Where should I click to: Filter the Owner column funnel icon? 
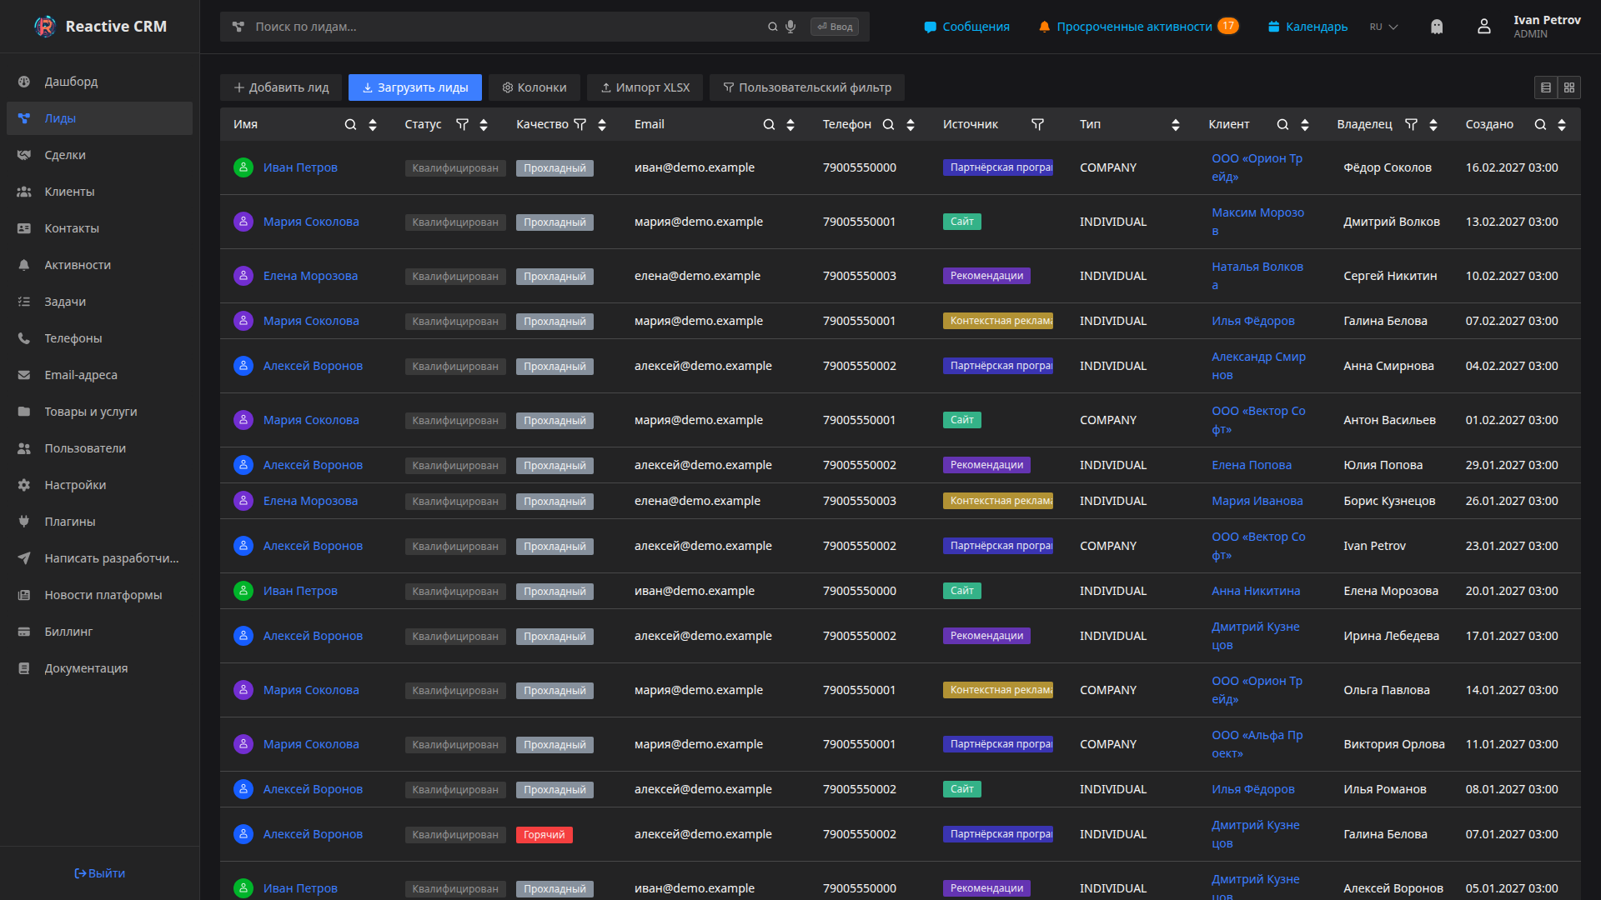(1412, 124)
